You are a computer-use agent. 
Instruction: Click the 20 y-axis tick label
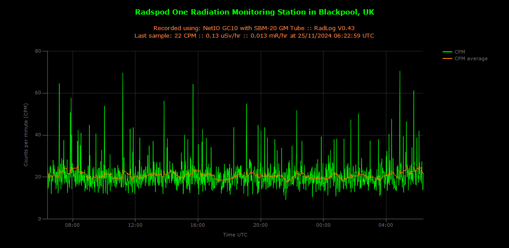39,177
